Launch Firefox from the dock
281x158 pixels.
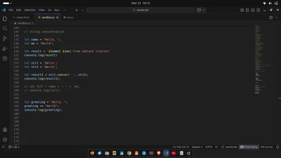point(92,153)
